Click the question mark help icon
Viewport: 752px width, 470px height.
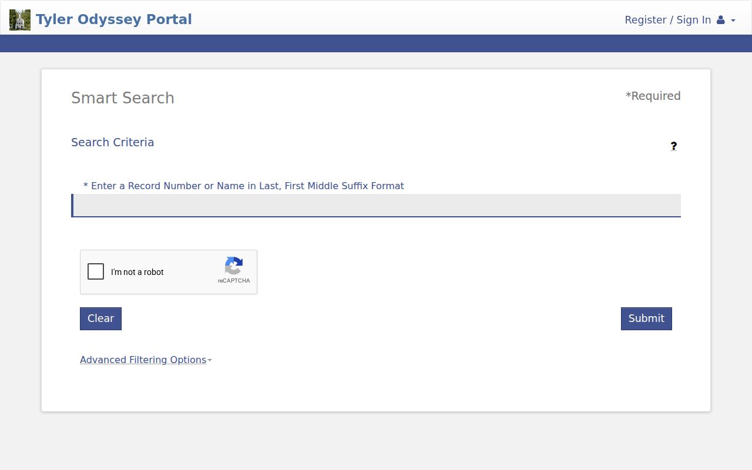673,146
